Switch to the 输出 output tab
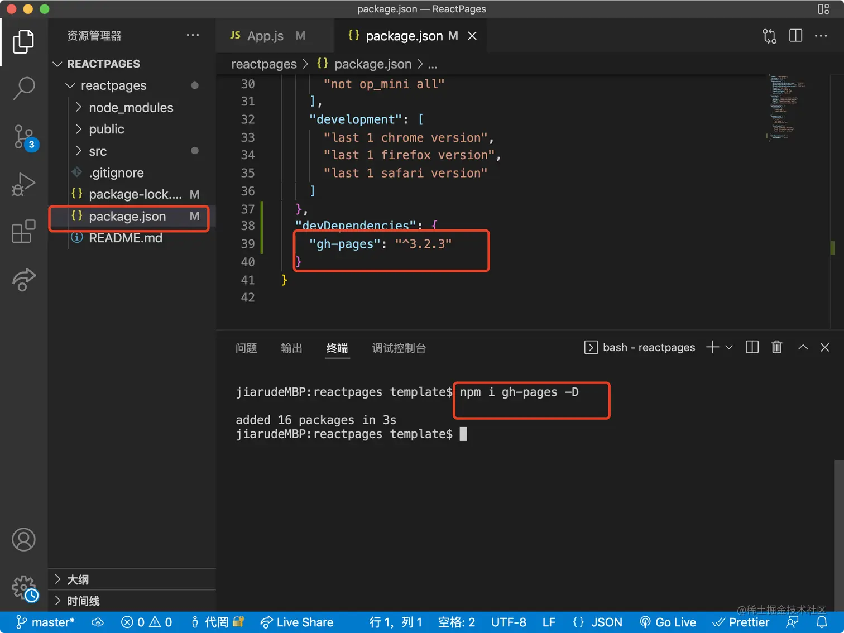The height and width of the screenshot is (633, 844). pos(291,348)
